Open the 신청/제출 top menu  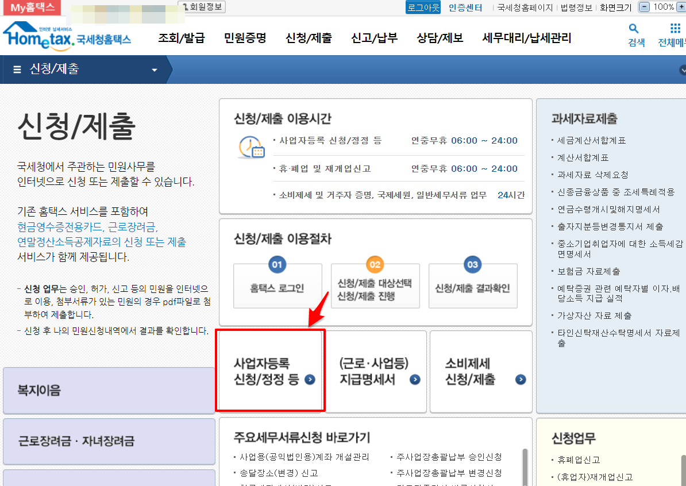pyautogui.click(x=309, y=38)
